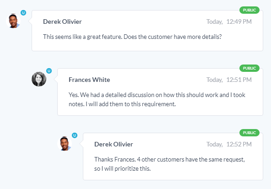271x189 pixels.
Task: Click the Today, 12:49 PM timestamp
Action: [229, 22]
